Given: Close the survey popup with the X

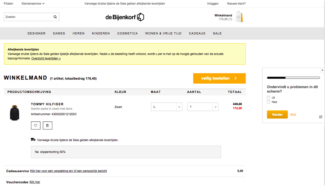Looking at the screenshot, I should coord(322,70).
